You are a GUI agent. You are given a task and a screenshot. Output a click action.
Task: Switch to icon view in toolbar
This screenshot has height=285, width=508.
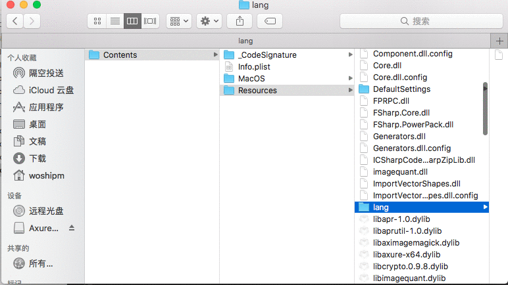97,22
